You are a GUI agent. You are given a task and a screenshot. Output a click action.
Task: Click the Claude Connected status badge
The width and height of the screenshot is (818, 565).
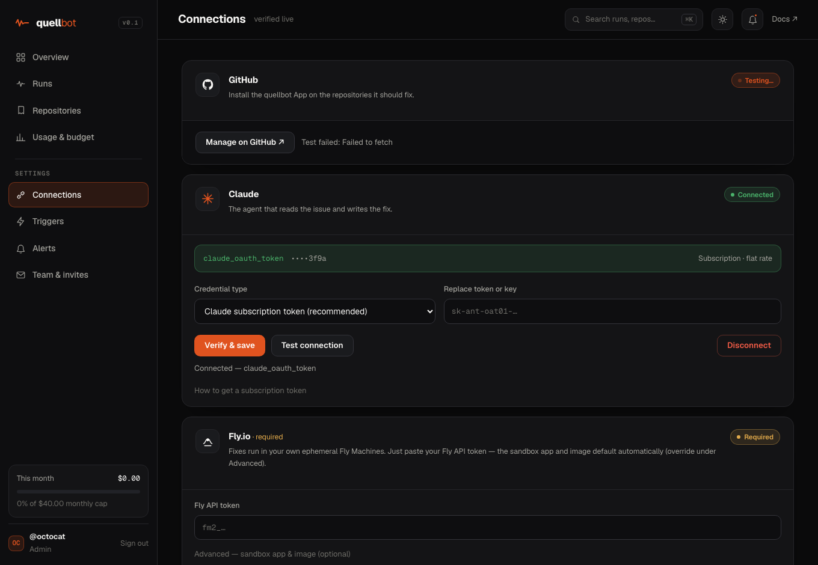click(752, 195)
